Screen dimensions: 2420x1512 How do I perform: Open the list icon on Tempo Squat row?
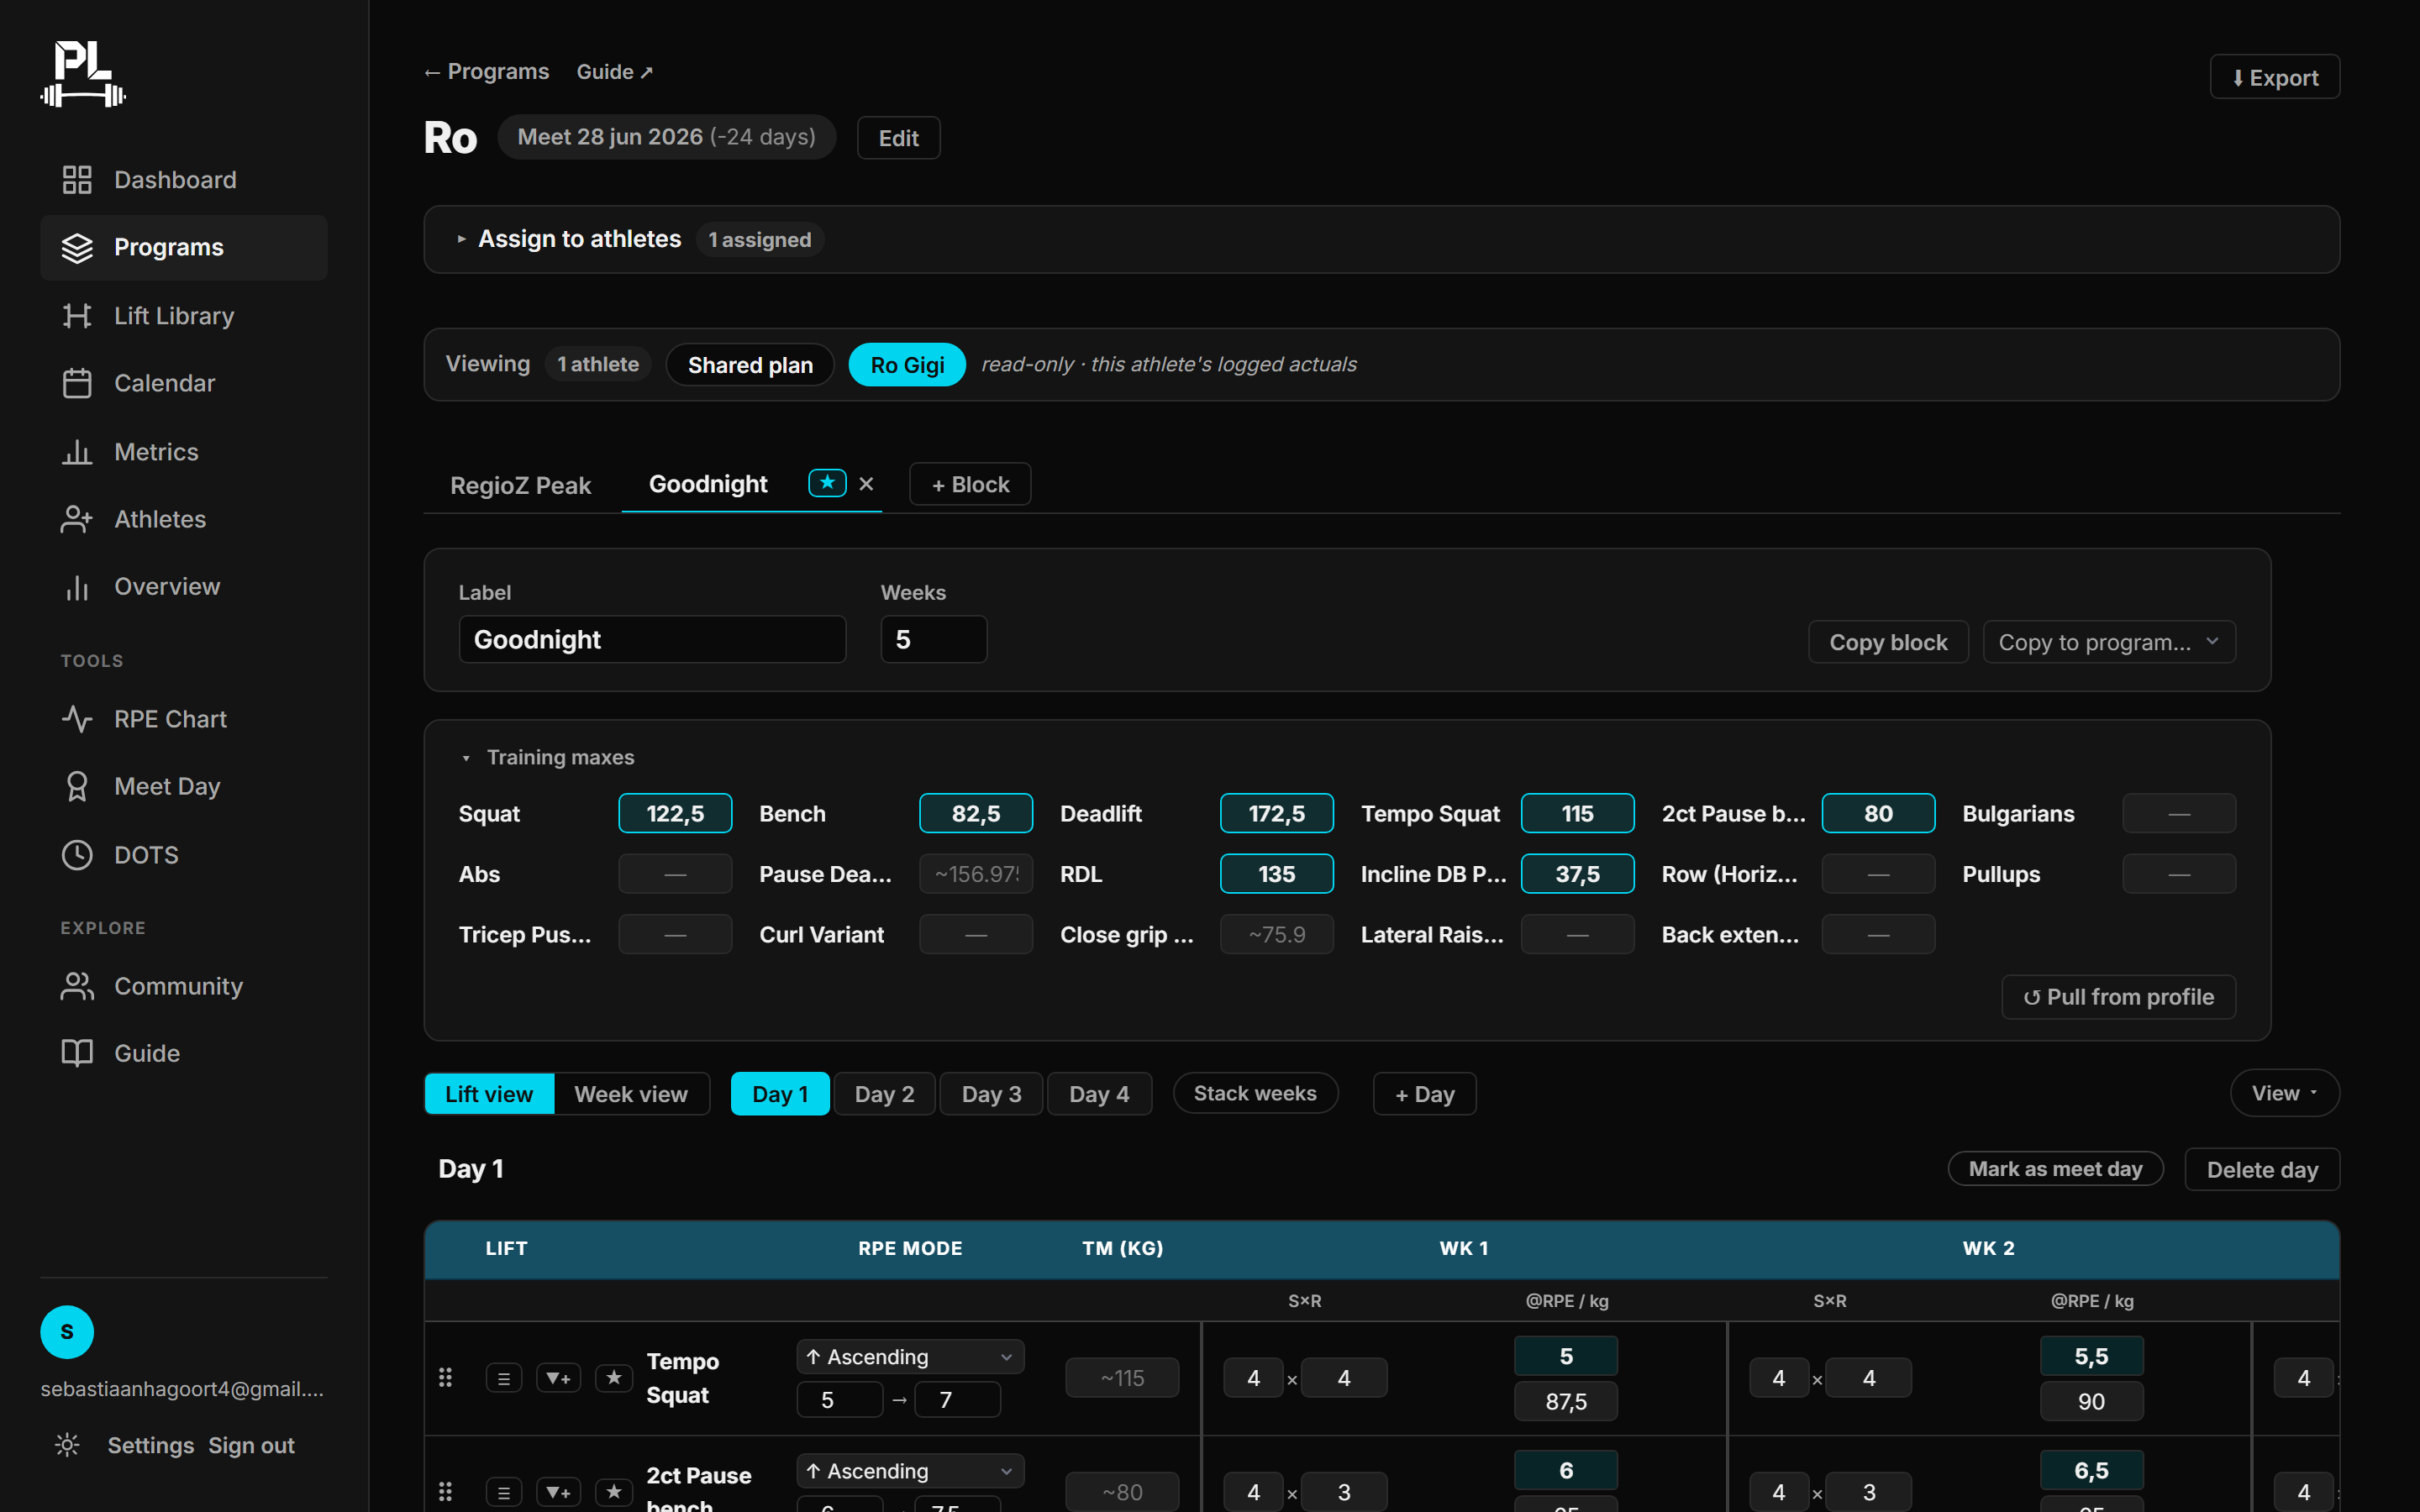pos(504,1378)
